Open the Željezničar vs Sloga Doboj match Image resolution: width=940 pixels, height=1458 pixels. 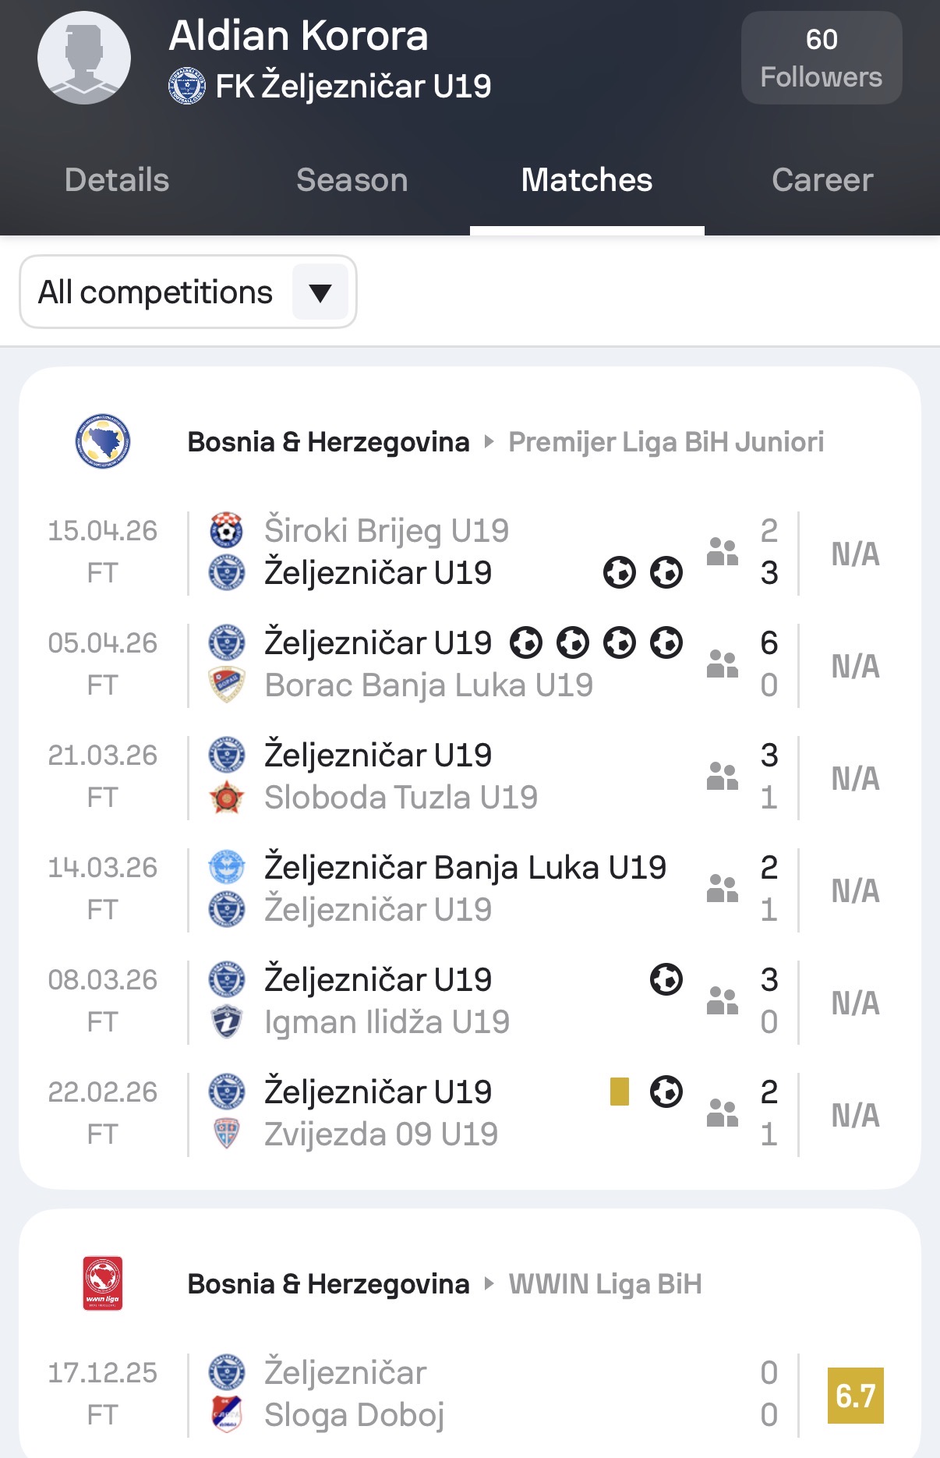click(468, 1394)
